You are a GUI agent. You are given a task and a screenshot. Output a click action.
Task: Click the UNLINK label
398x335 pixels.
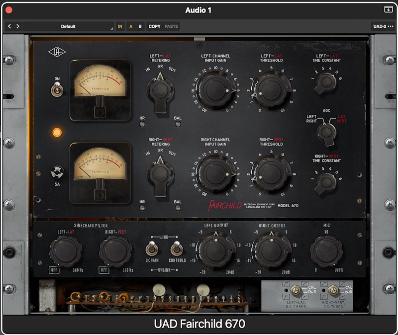pyautogui.click(x=164, y=270)
